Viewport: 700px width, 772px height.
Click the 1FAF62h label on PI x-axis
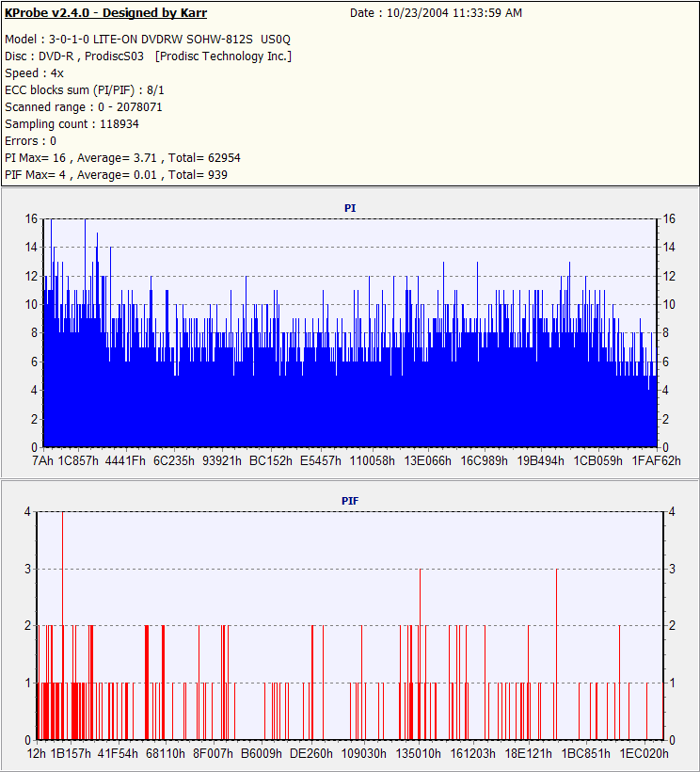click(656, 460)
